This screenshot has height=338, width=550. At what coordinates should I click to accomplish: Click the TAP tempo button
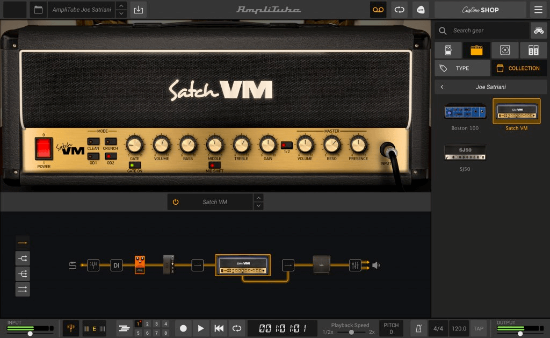[478, 328]
